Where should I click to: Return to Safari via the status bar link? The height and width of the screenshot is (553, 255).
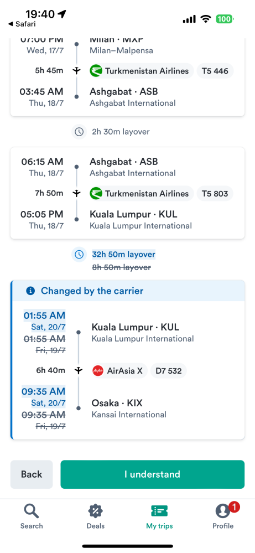click(22, 24)
